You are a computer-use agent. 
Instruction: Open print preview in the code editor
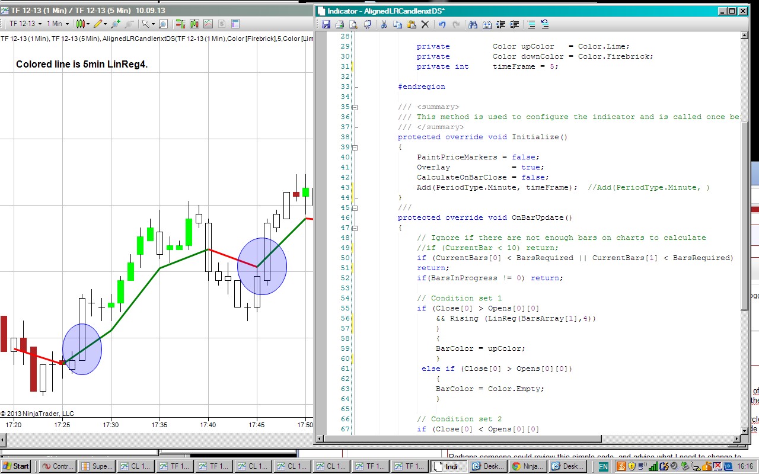pyautogui.click(x=353, y=24)
